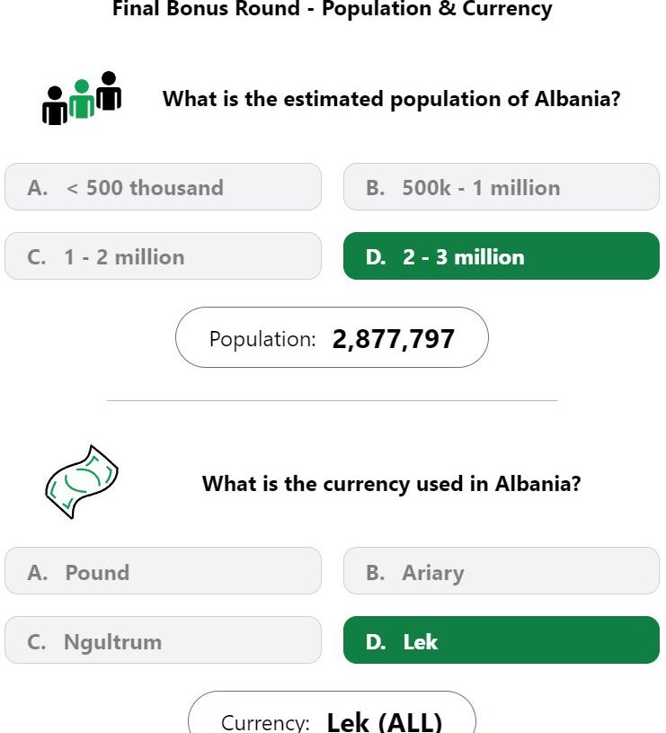666x733 pixels.
Task: Choose option C. 1 - 2 million
Action: [x=163, y=256]
